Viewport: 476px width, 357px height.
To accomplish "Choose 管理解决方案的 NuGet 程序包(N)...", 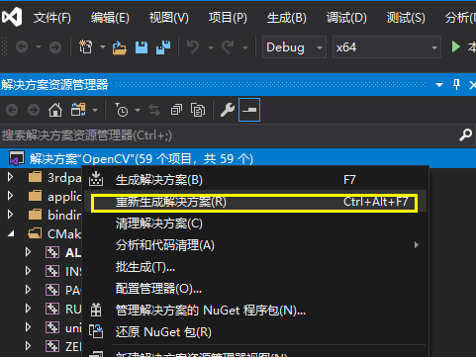I will click(255, 311).
